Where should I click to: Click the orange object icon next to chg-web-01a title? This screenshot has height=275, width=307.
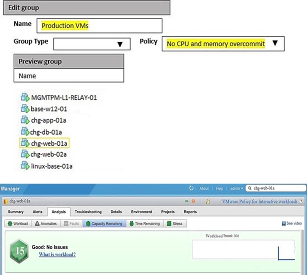(x=6, y=201)
